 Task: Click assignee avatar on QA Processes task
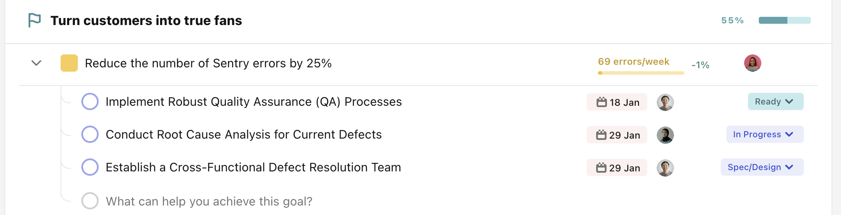click(665, 102)
